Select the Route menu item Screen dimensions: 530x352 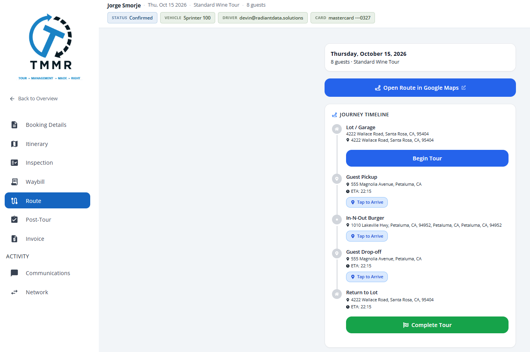point(47,201)
